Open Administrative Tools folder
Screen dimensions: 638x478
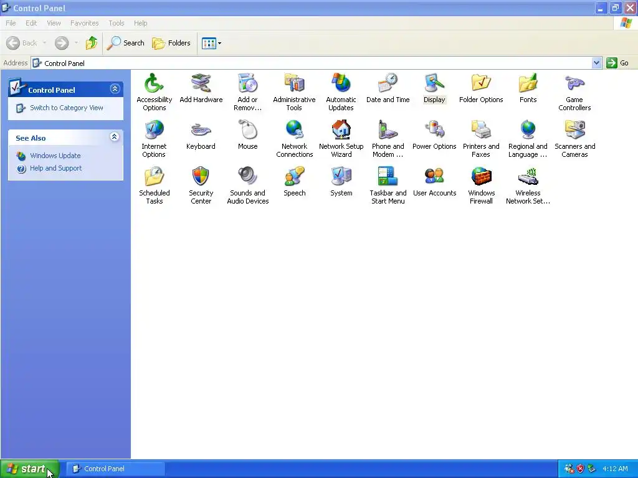pyautogui.click(x=294, y=92)
